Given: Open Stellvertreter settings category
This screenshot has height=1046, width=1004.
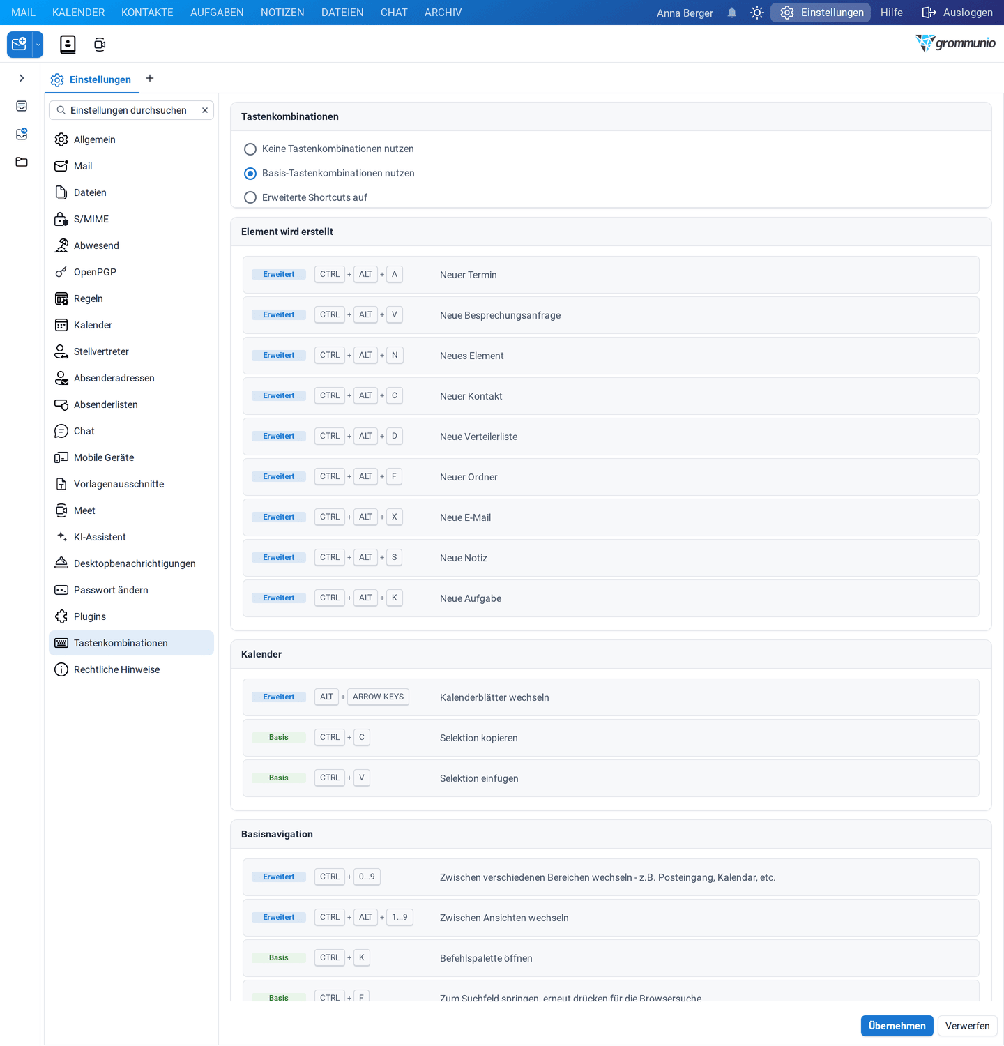Looking at the screenshot, I should 131,351.
